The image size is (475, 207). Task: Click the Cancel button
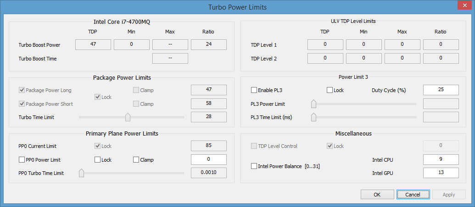[x=413, y=195]
